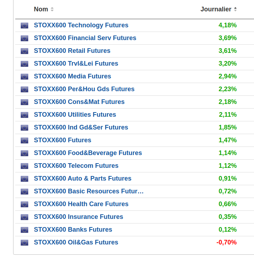
Task: Click the flag icon next to STOXX600 Utilities Futures
Action: (24, 115)
